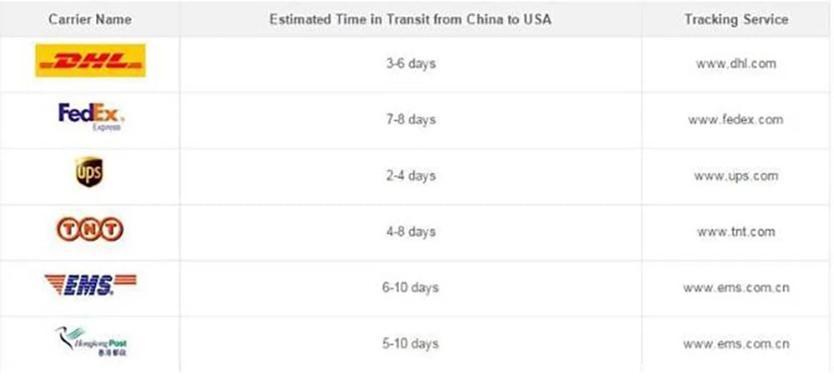
Task: Select the 6-10 days transit cell
Action: pos(410,287)
